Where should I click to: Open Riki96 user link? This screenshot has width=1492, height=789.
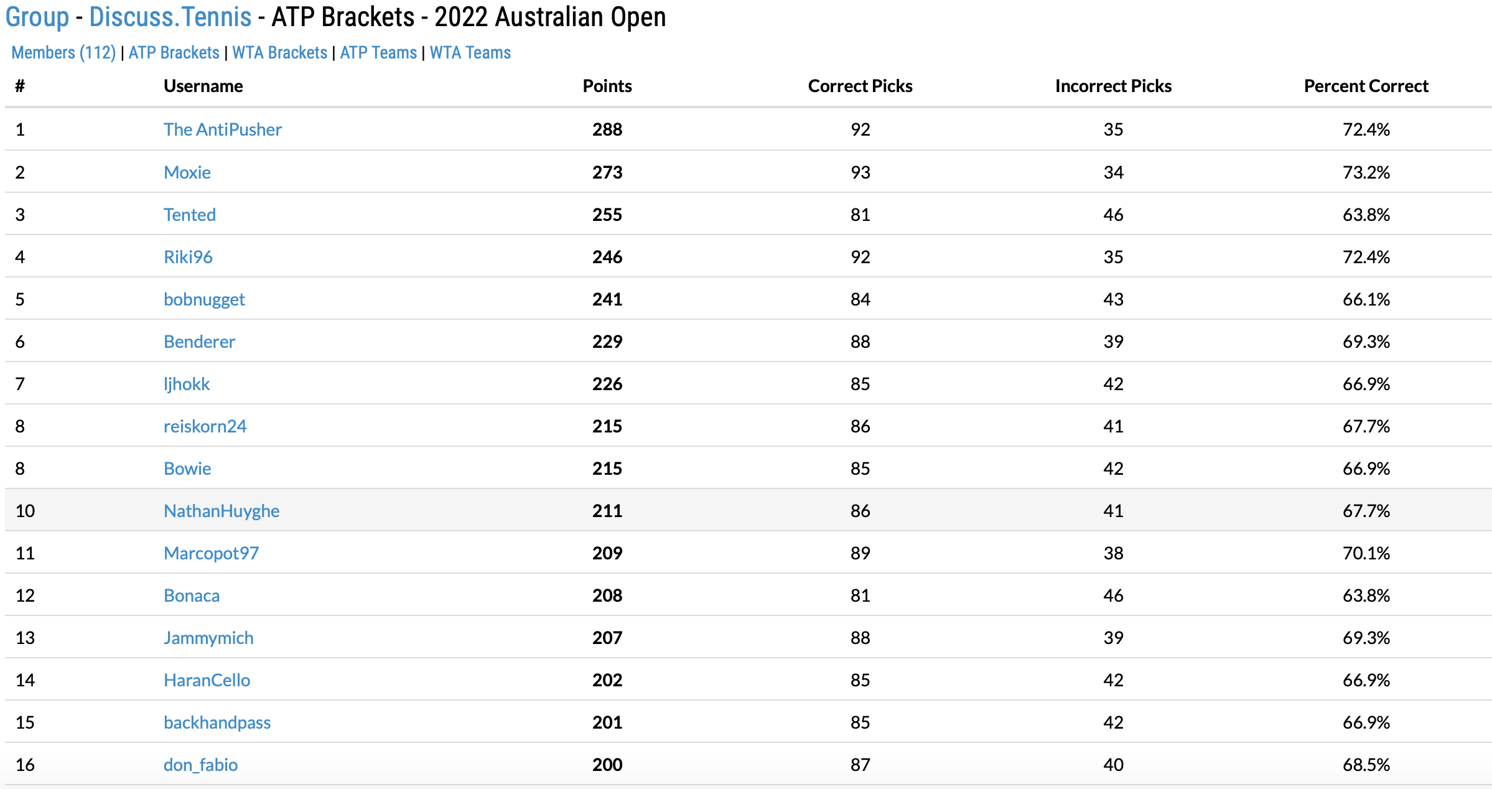tap(188, 257)
